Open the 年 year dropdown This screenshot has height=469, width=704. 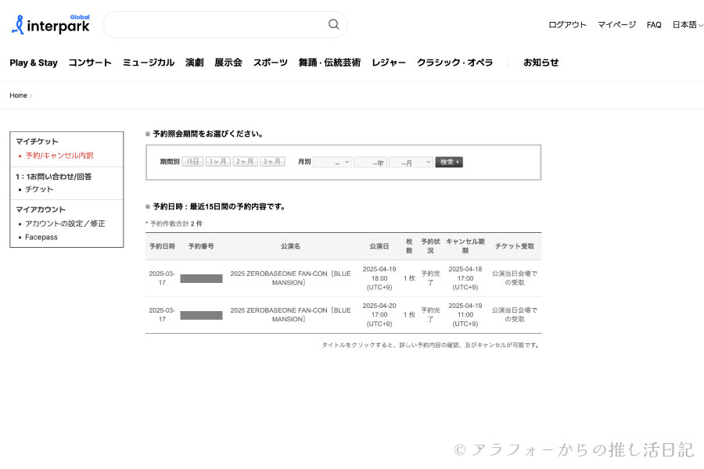pos(371,163)
